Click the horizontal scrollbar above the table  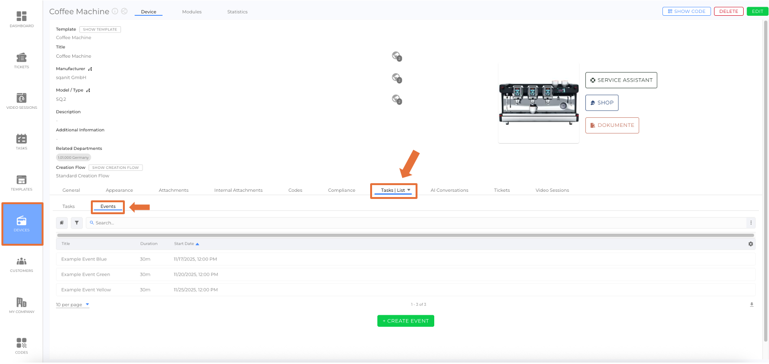click(x=405, y=235)
